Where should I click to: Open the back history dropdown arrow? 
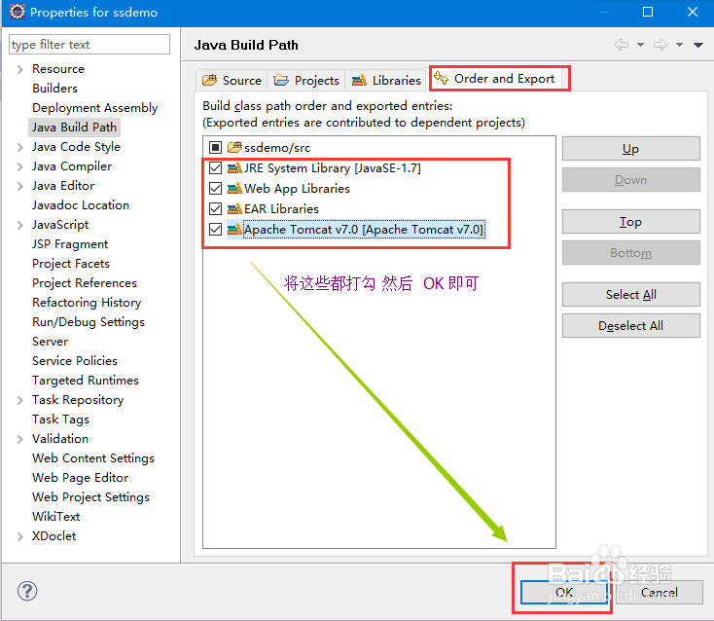(640, 45)
